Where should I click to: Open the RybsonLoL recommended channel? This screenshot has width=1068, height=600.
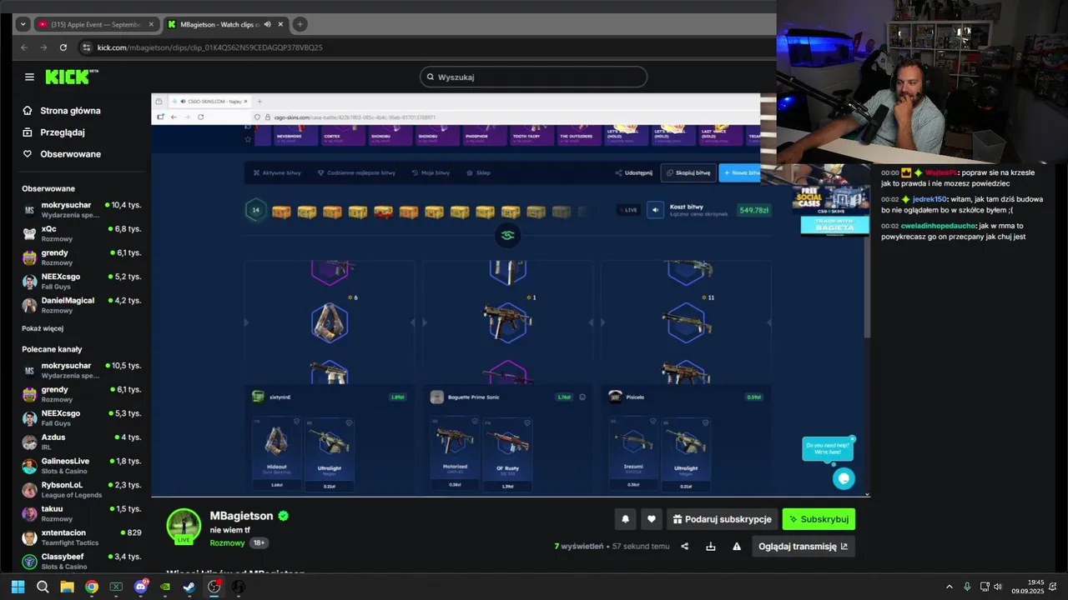click(81, 489)
